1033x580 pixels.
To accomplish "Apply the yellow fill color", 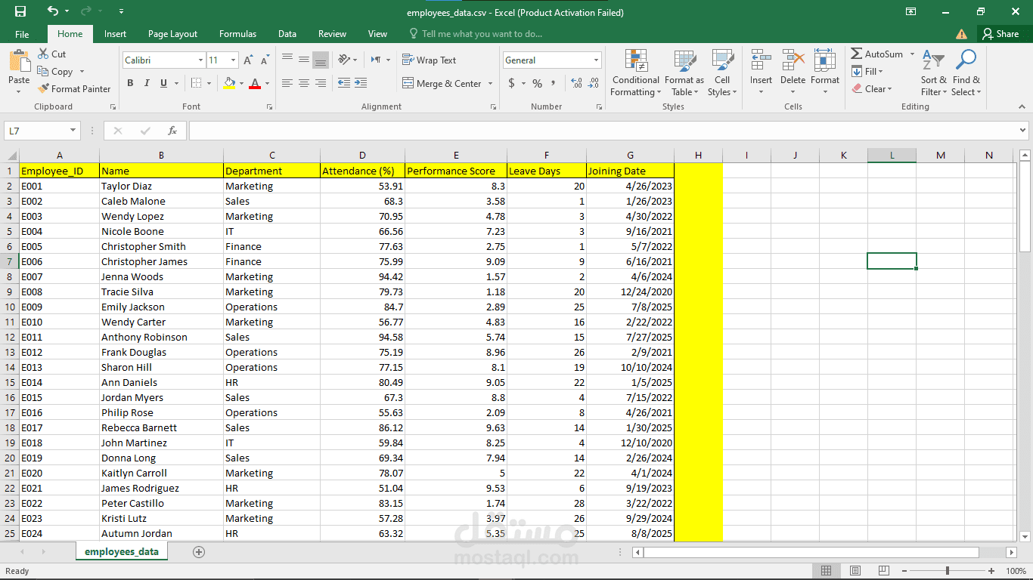I will pyautogui.click(x=230, y=83).
